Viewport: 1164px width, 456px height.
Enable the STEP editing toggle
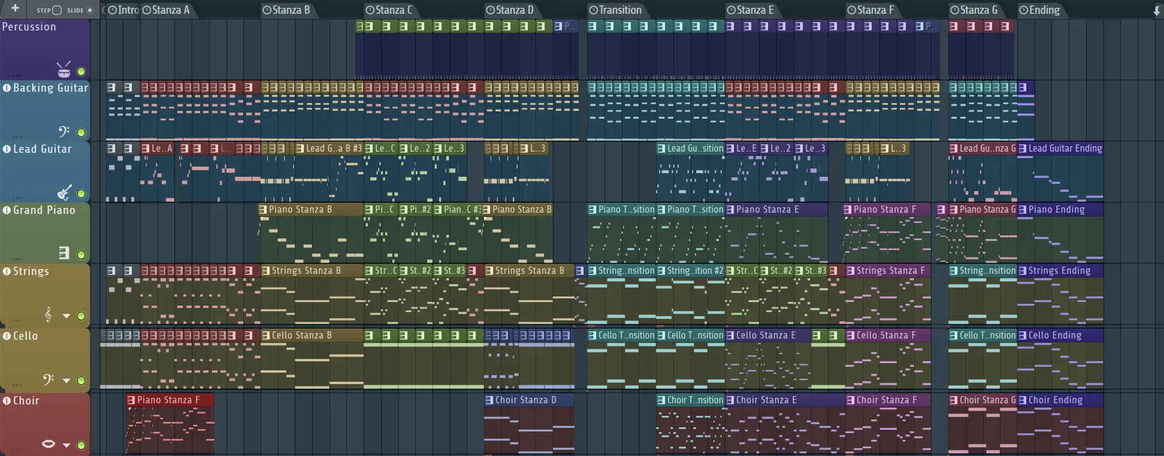(x=57, y=10)
